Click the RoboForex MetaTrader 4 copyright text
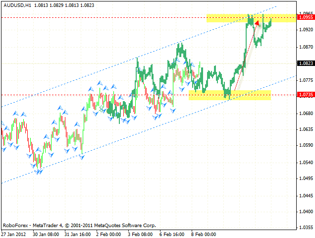This screenshot has width=315, height=238. pyautogui.click(x=64, y=225)
